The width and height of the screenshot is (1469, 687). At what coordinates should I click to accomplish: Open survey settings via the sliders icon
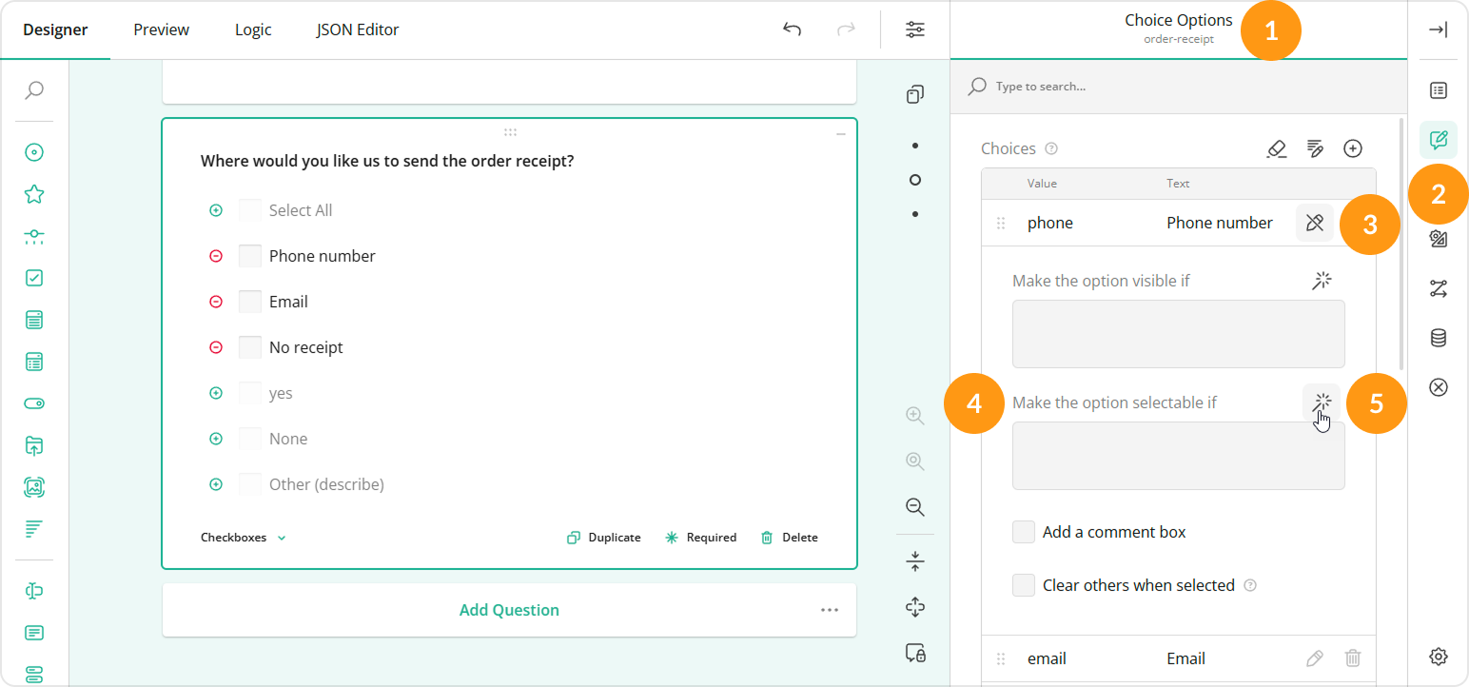[x=914, y=29]
